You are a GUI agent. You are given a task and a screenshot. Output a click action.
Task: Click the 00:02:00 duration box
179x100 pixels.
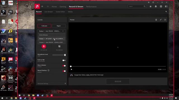tap(118, 81)
